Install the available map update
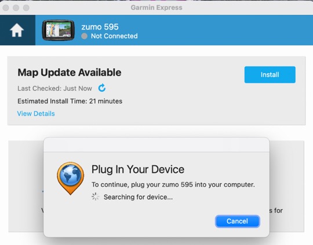 [270, 75]
